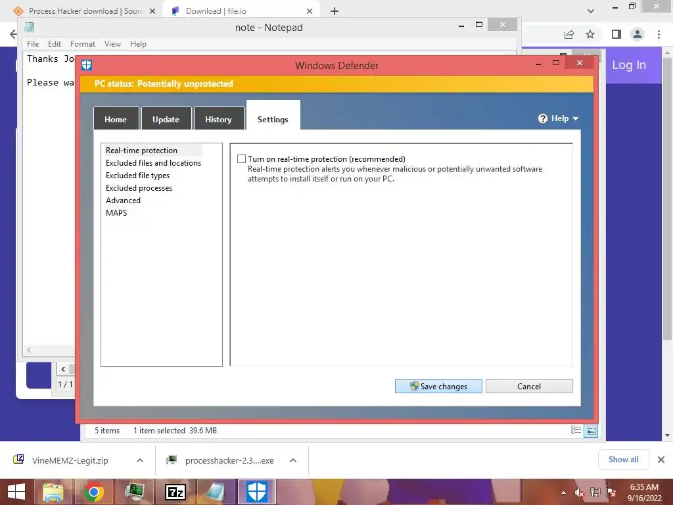Click the browser page vertical scrollbar
673x505 pixels.
[x=667, y=197]
